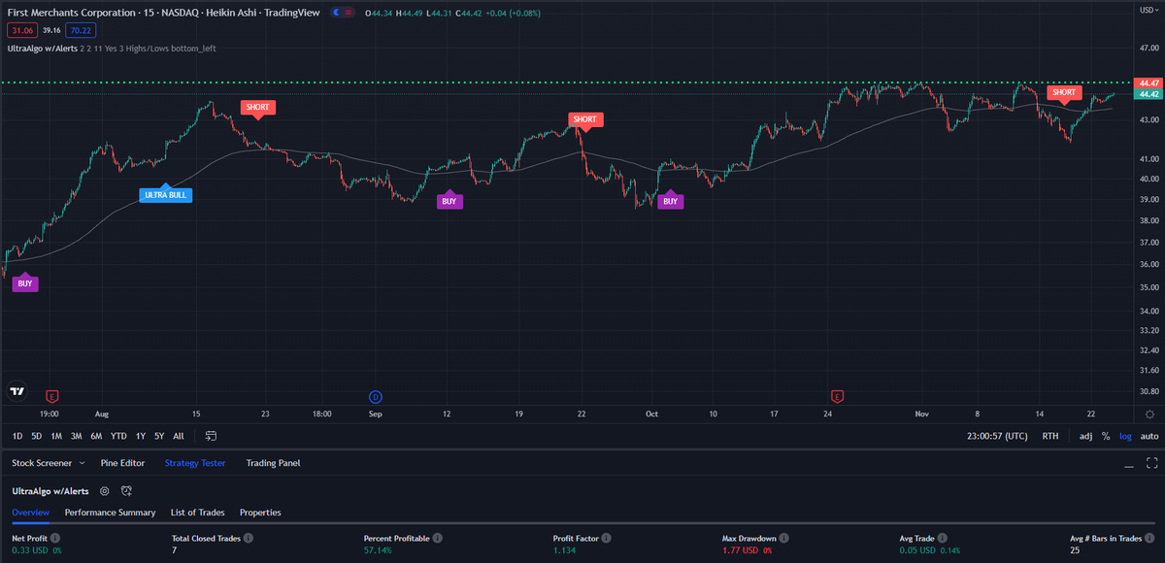The image size is (1165, 563).
Task: Click the blue 70.22 value box
Action: pos(81,30)
